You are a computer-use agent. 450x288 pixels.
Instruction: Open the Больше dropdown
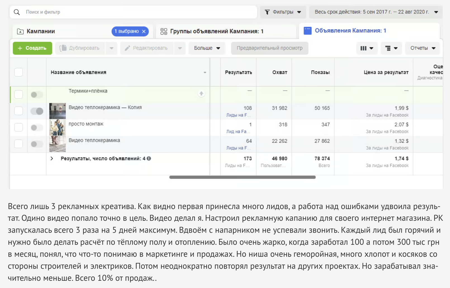(x=207, y=48)
